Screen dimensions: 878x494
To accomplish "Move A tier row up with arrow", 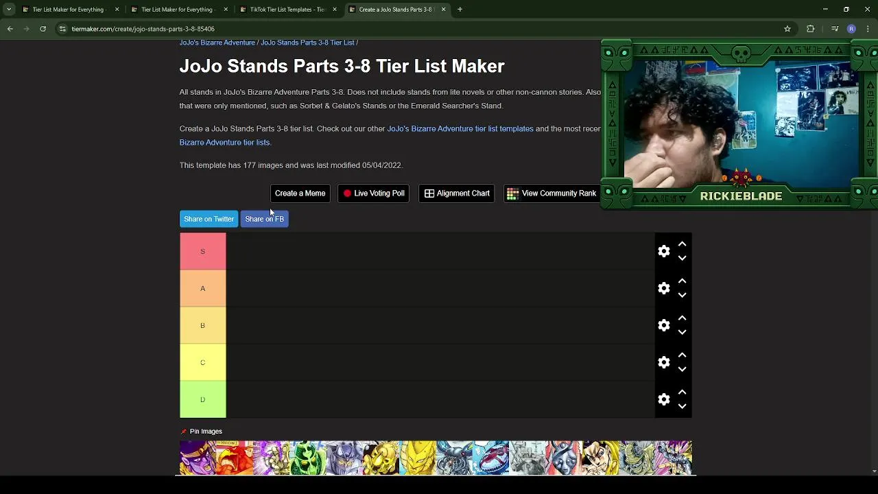I will coord(682,281).
